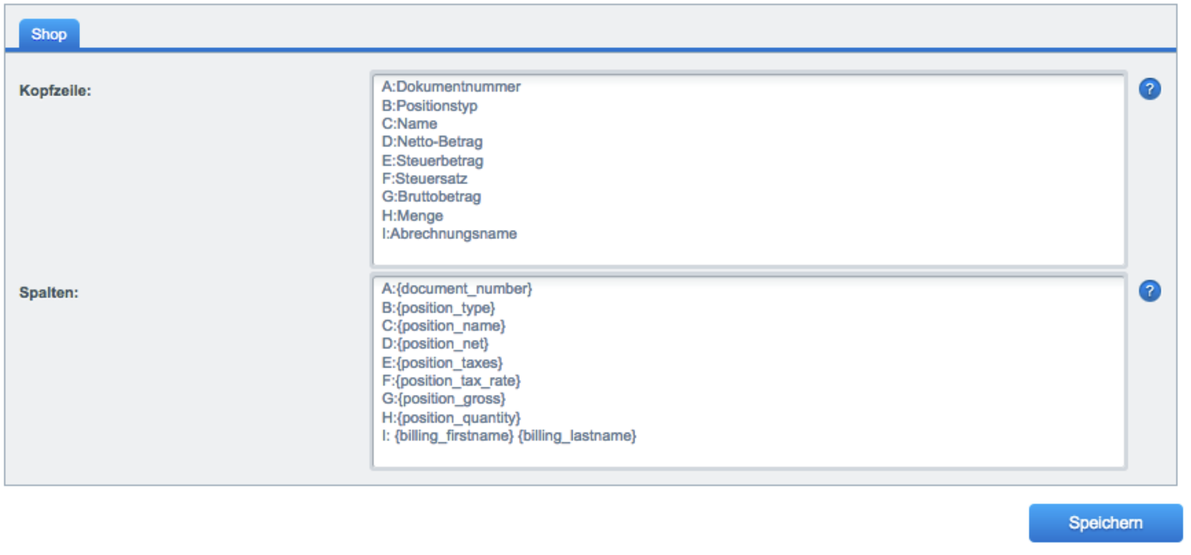Viewport: 1191px width, 555px height.
Task: Click the C:Name header line
Action: pyautogui.click(x=409, y=124)
